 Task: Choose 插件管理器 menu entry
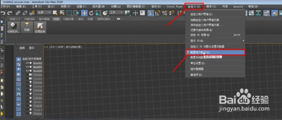215,69
